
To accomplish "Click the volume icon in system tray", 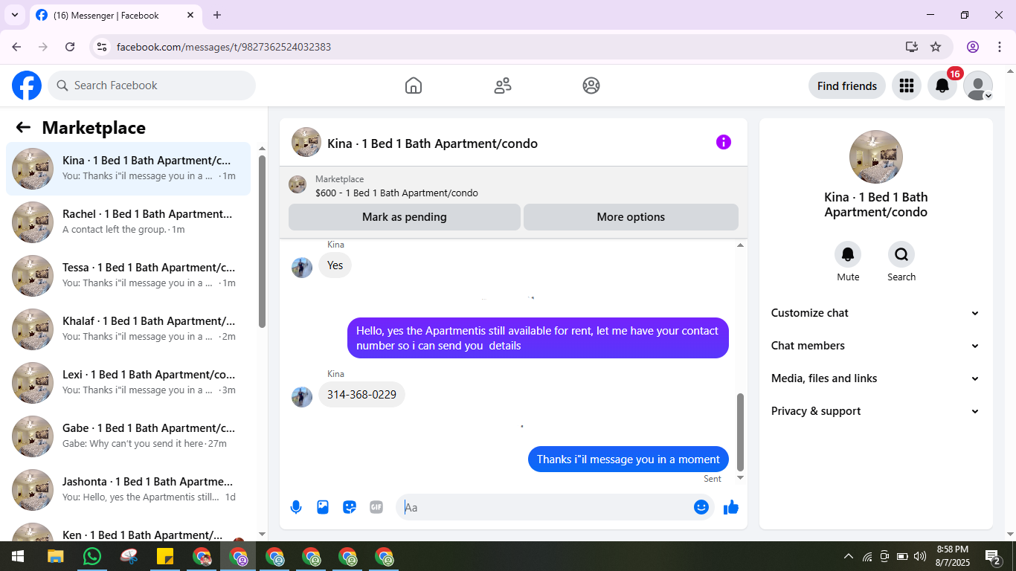I will pyautogui.click(x=919, y=556).
